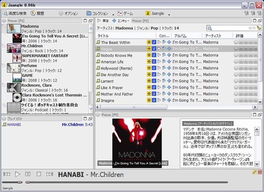Screen dimensions: 264x192
Task: Expand the dropdown arrow beside コレクション
Action: point(113,15)
